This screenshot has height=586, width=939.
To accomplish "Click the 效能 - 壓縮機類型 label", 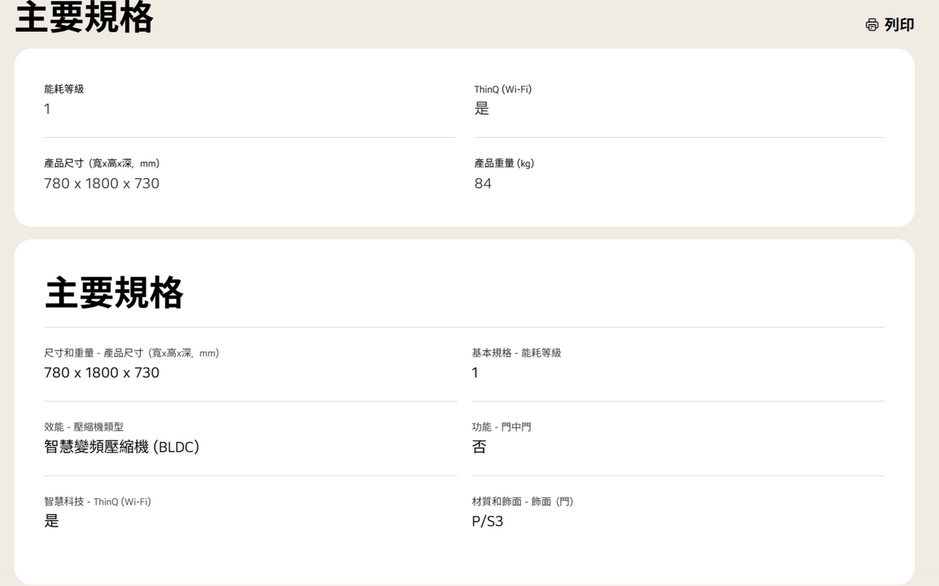I will pos(84,427).
